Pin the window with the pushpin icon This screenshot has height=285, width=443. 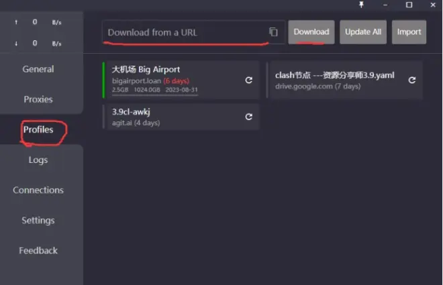tap(361, 5)
